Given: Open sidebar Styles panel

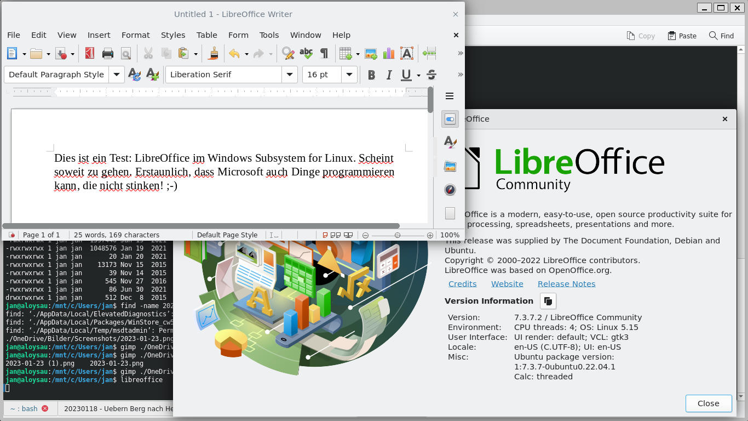Looking at the screenshot, I should click(x=450, y=143).
